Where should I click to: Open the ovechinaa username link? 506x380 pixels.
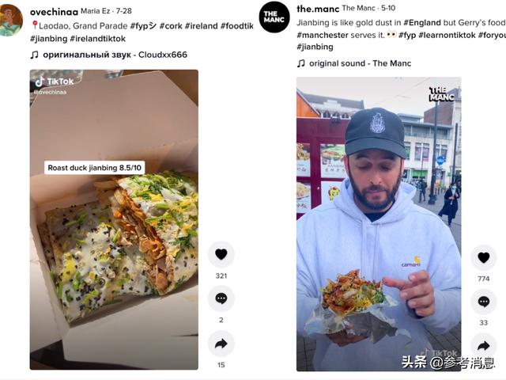click(x=54, y=12)
